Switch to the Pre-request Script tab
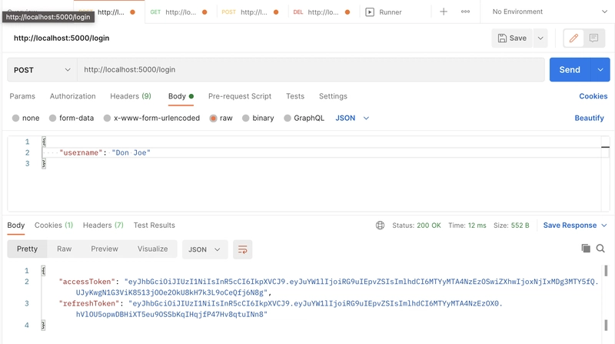Screen dimensions: 615x344 (239, 96)
